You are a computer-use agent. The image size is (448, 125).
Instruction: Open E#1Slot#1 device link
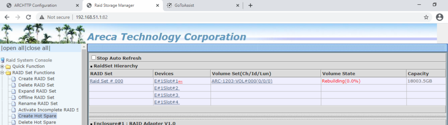(166, 81)
